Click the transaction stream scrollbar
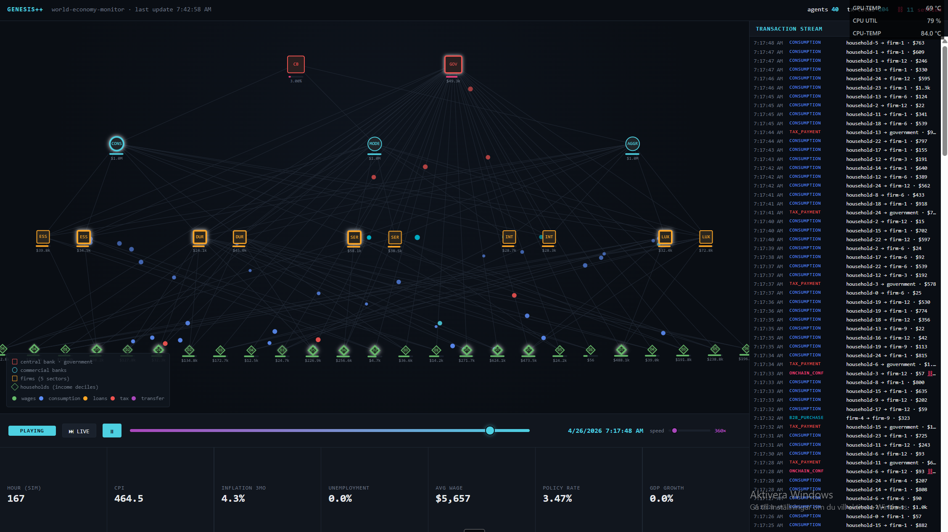 pos(944,101)
